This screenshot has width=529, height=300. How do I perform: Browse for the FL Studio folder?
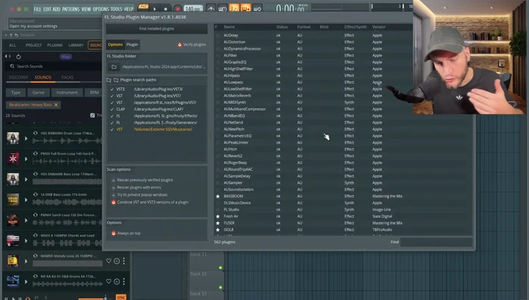(x=114, y=66)
